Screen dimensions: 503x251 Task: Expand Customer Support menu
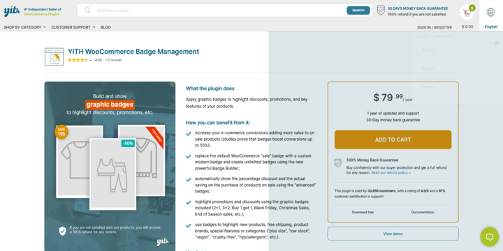73,27
